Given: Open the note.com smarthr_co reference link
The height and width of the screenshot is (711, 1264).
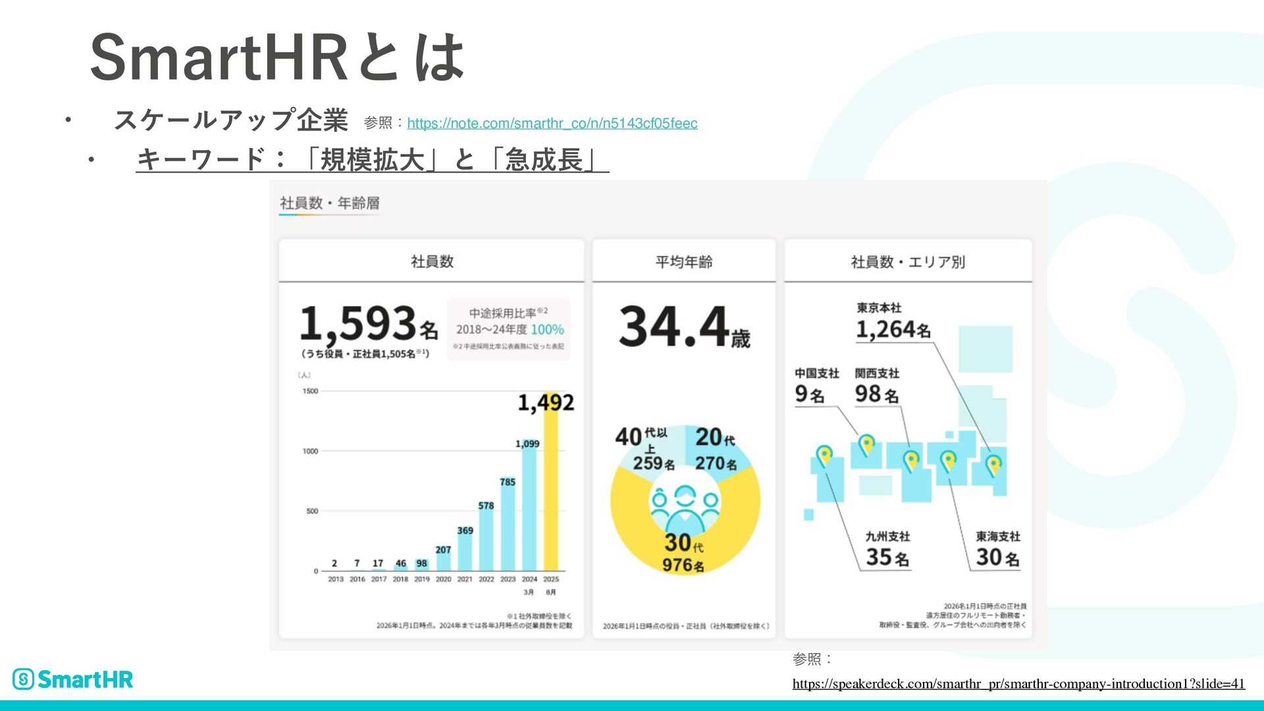Looking at the screenshot, I should (x=552, y=123).
